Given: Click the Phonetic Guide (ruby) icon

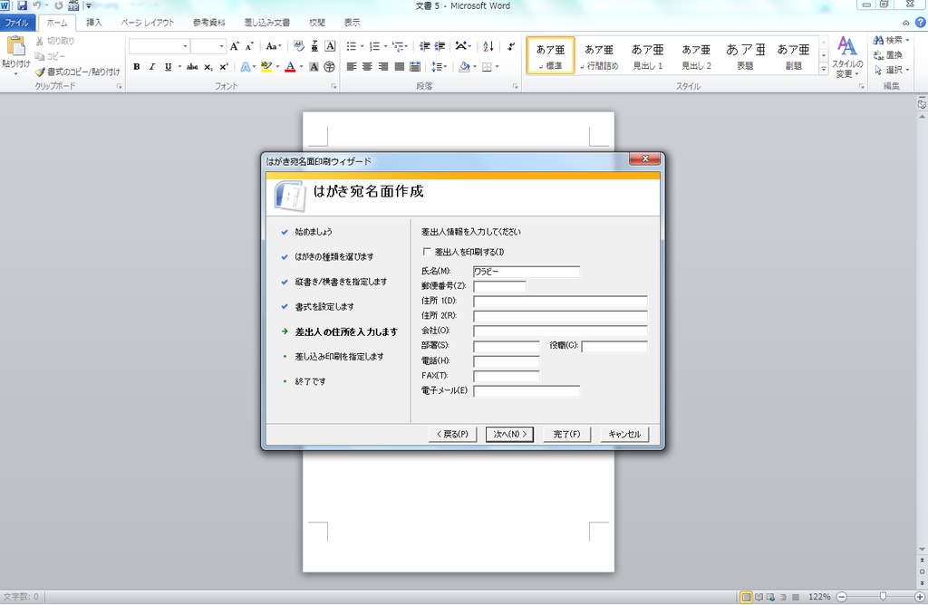Looking at the screenshot, I should point(314,46).
